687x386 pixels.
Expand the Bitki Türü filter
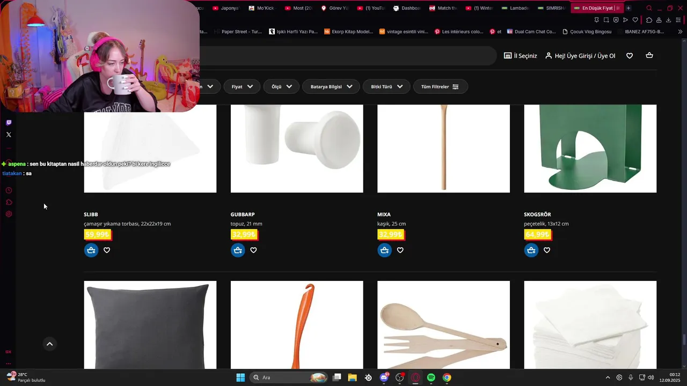click(x=386, y=87)
